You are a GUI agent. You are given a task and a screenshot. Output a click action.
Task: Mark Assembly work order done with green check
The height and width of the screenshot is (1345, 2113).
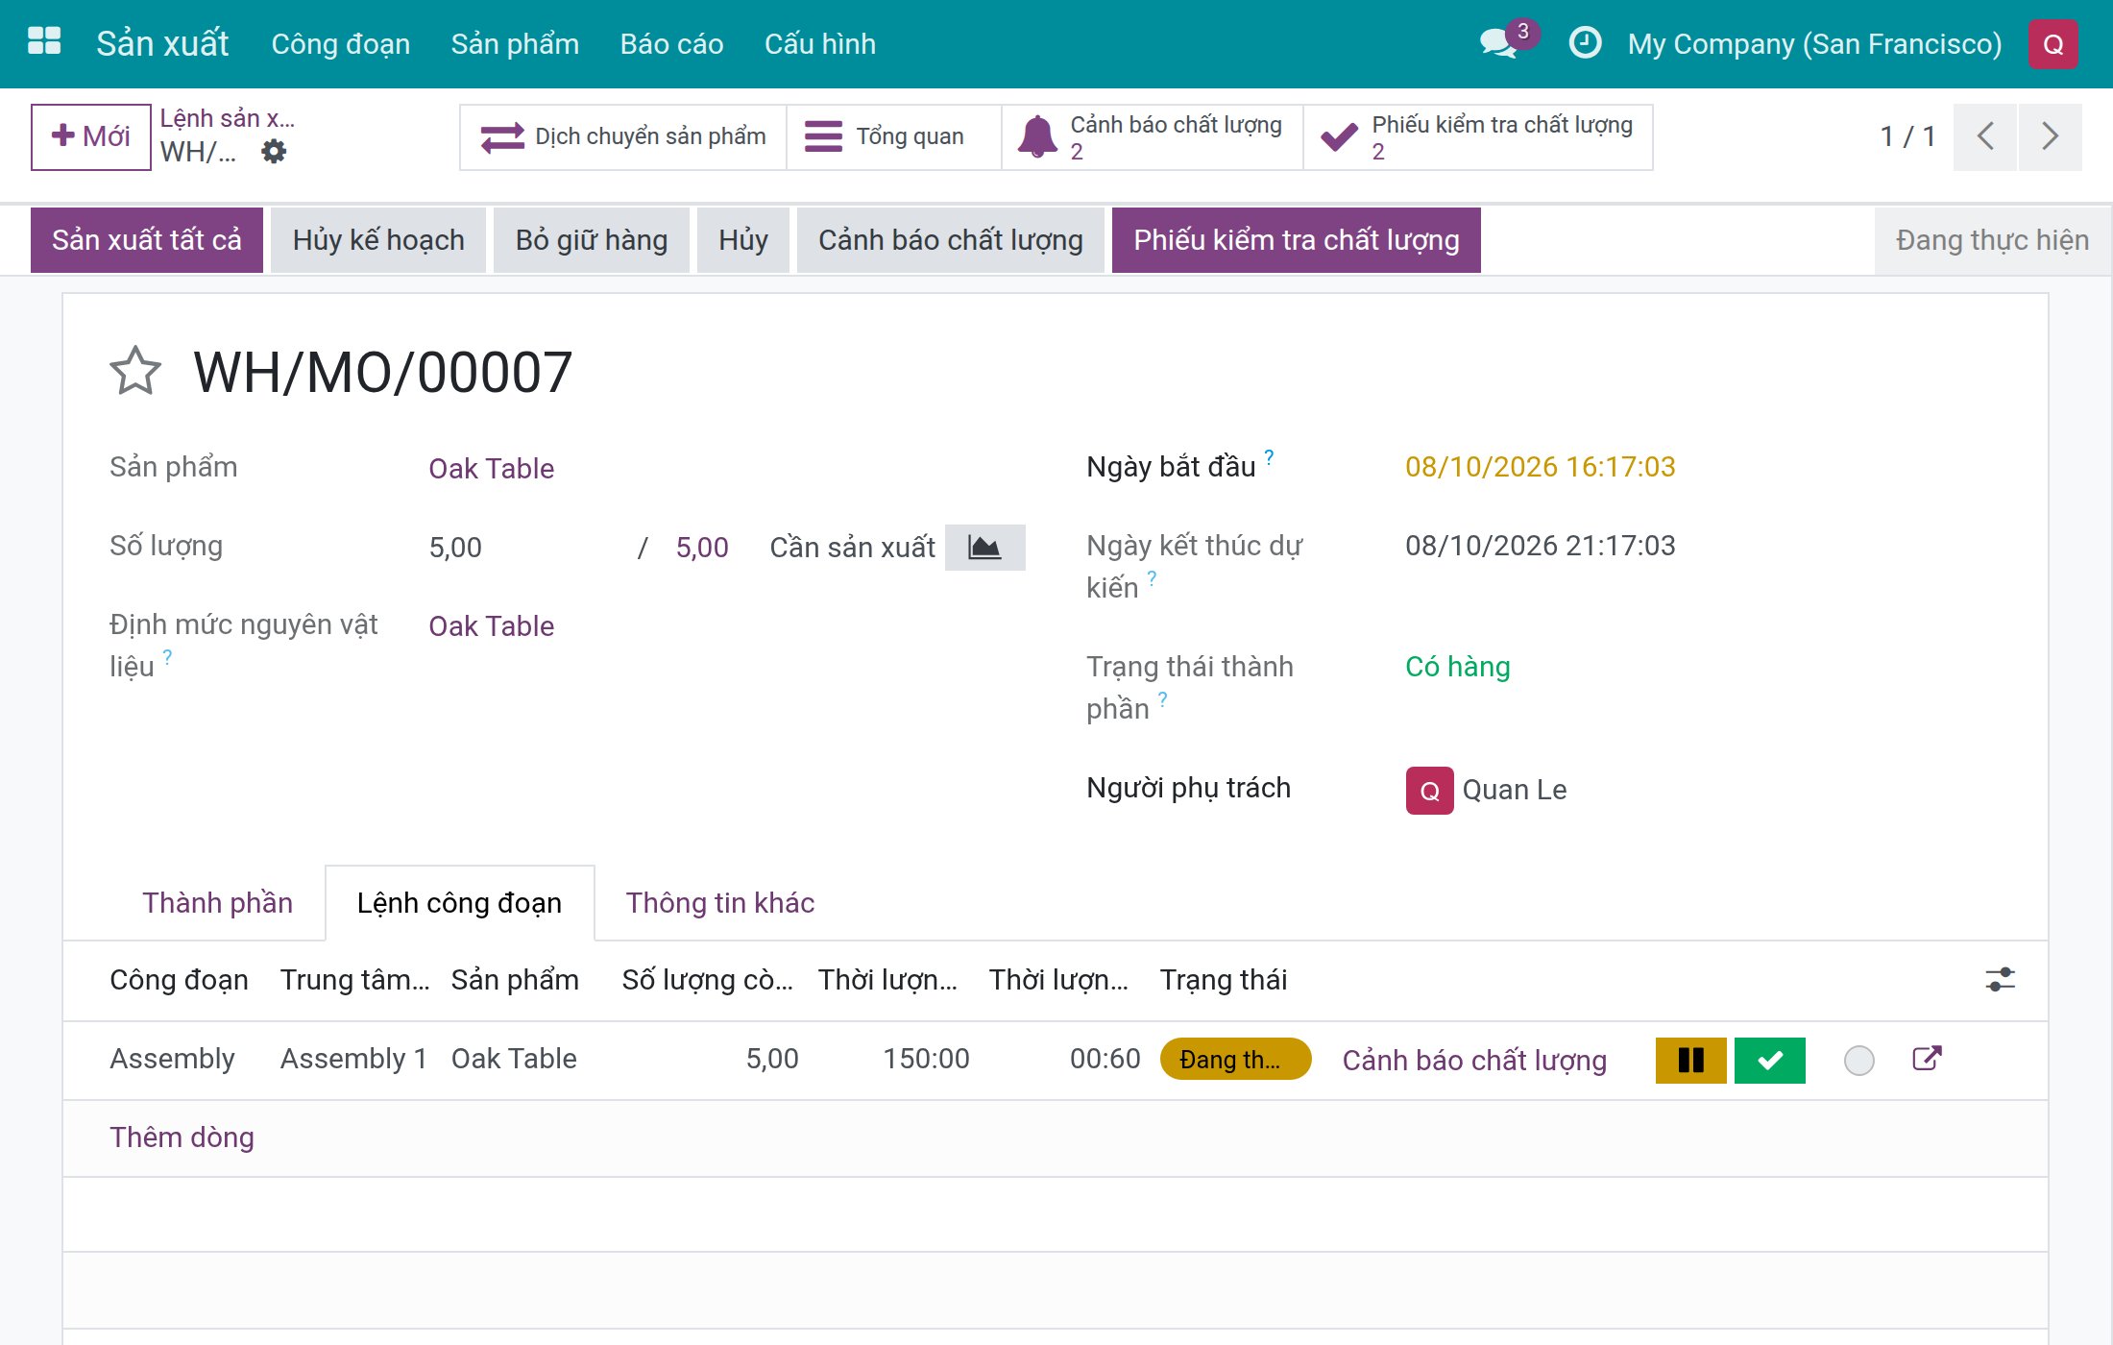1769,1060
